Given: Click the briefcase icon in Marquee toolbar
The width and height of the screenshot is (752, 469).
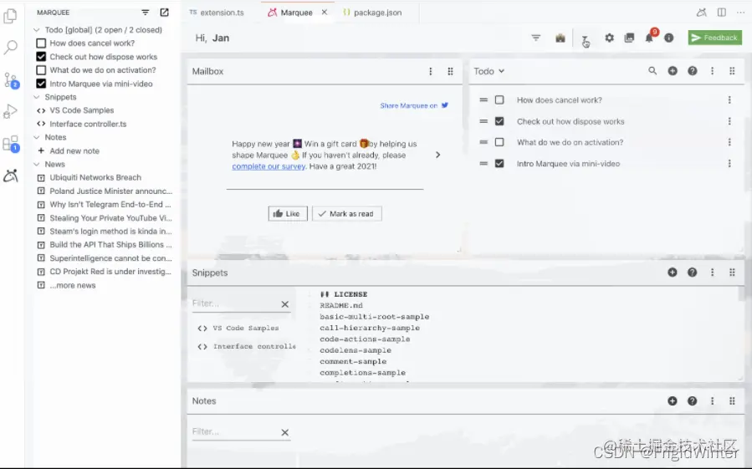Looking at the screenshot, I should tap(560, 38).
